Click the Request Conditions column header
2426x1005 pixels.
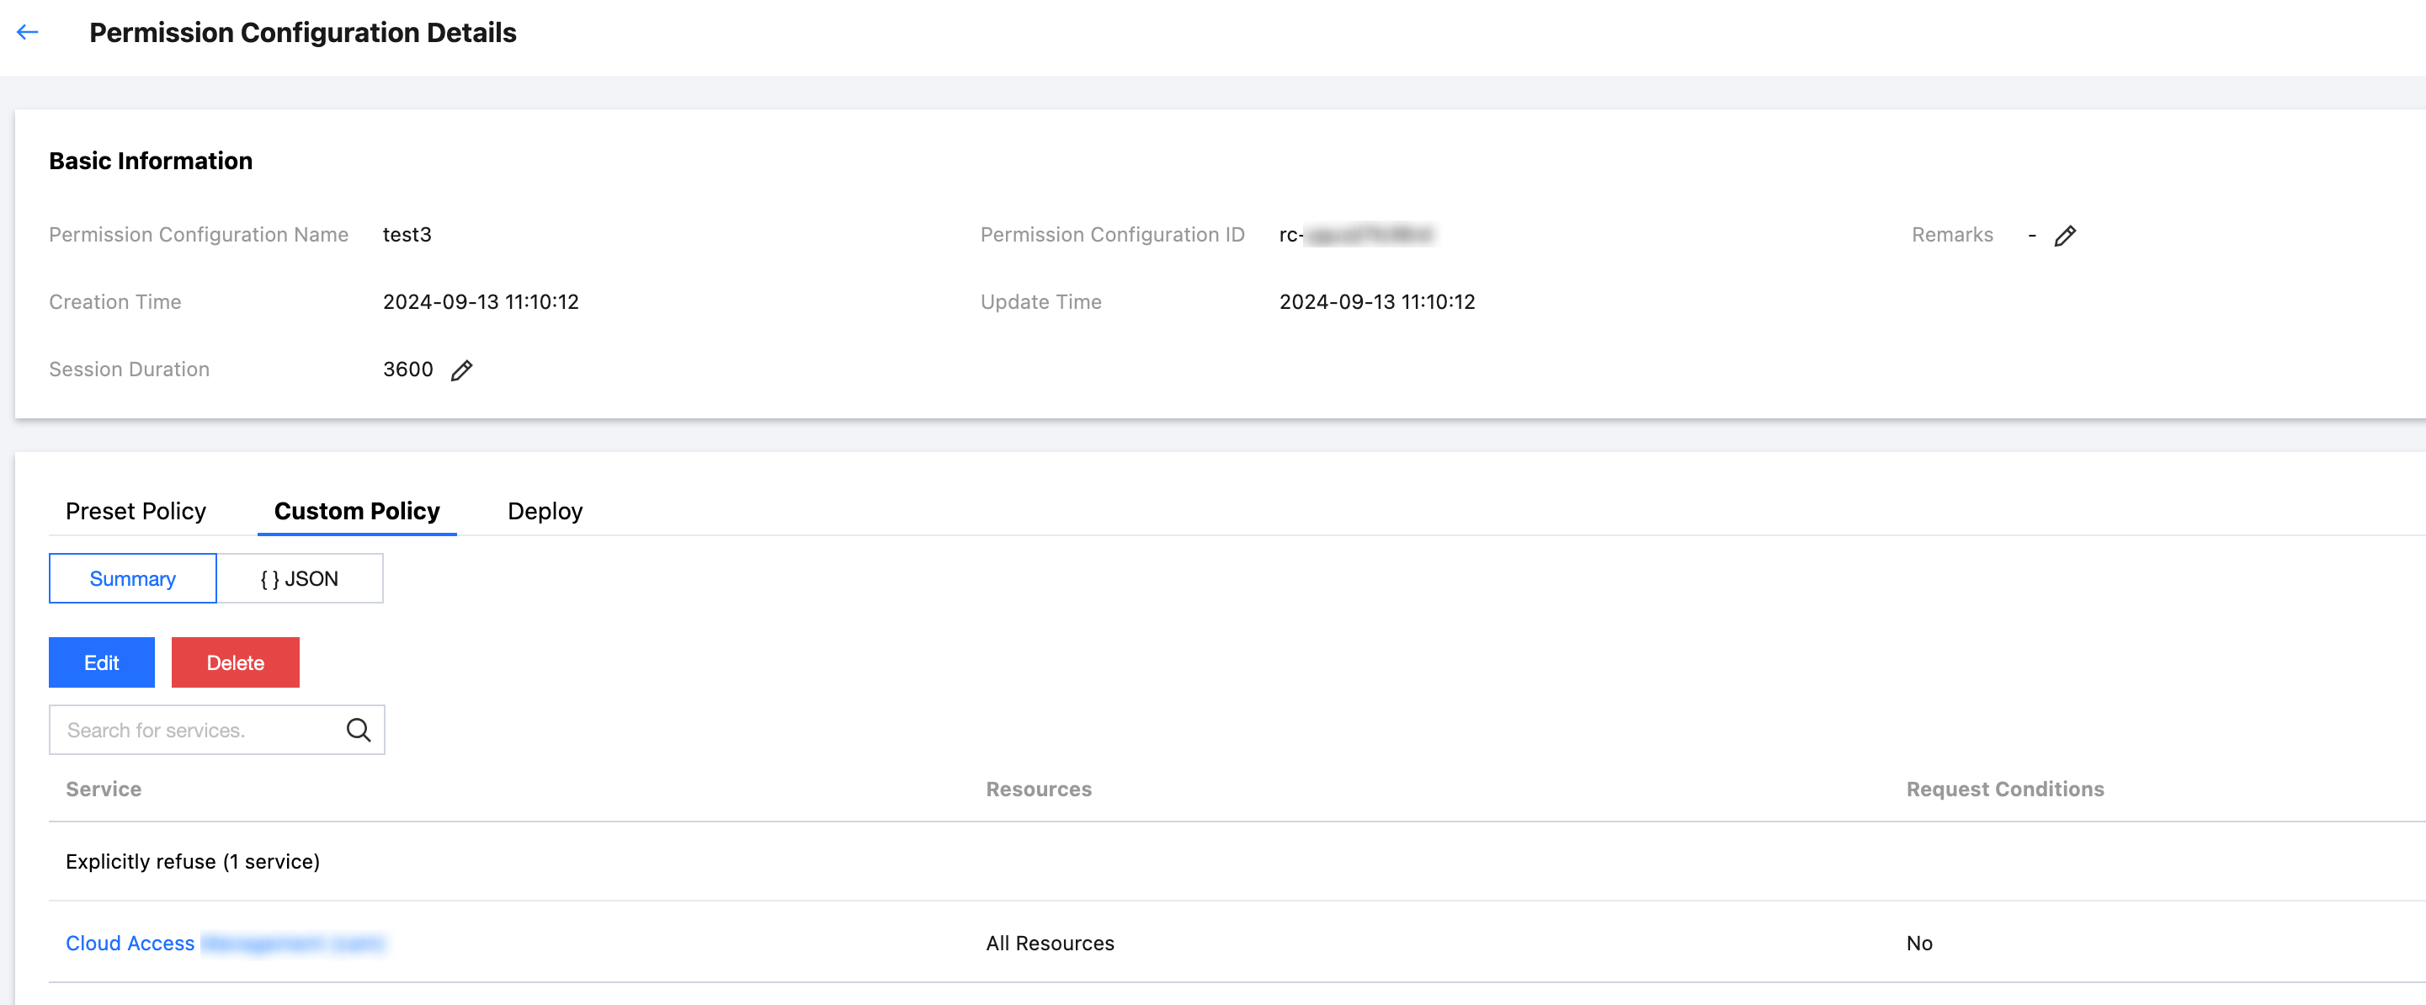pyautogui.click(x=2005, y=790)
